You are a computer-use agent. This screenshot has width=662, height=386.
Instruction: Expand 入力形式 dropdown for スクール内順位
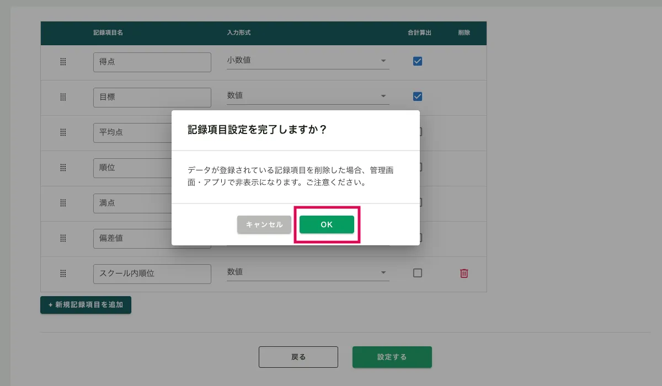(307, 272)
